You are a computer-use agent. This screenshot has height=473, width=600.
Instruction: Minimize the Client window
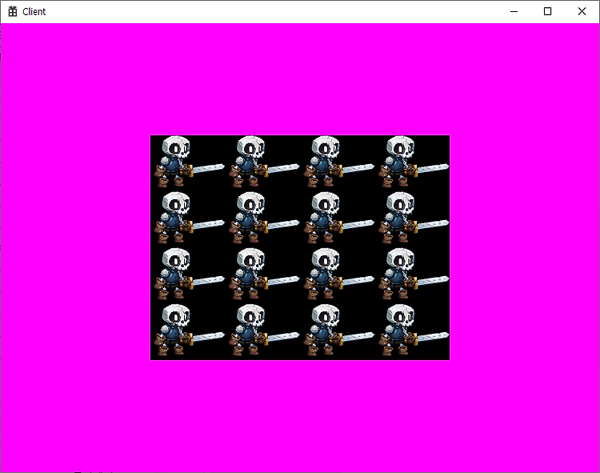point(514,11)
